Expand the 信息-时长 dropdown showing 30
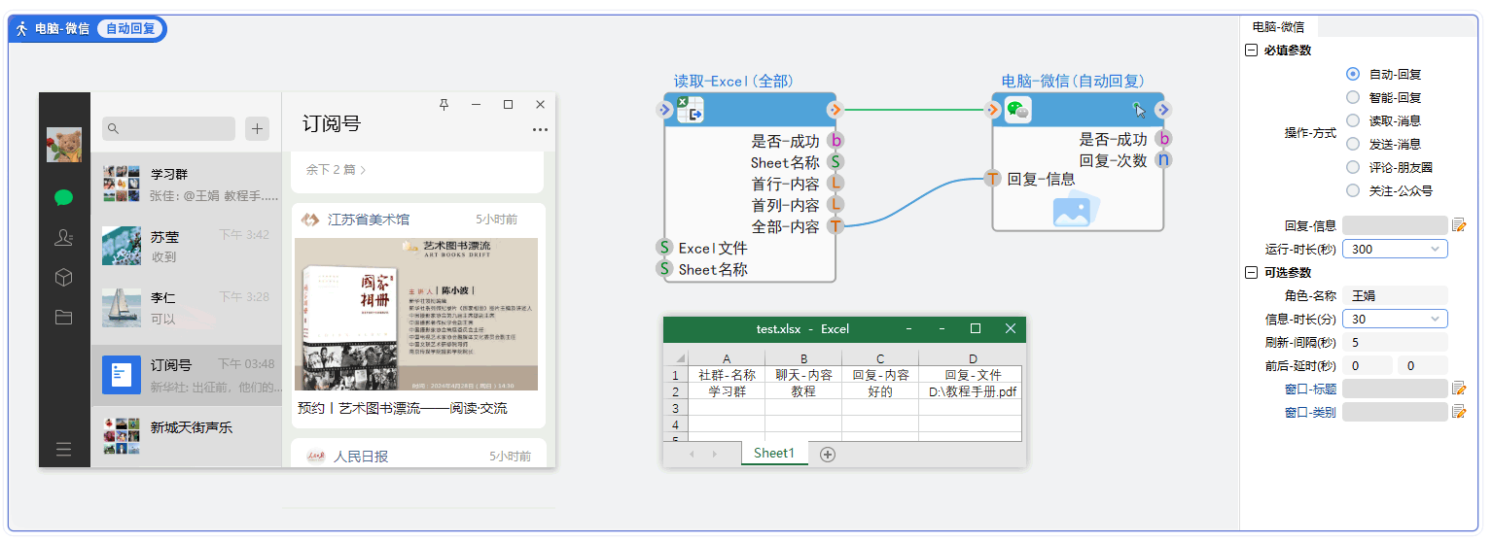Viewport: 1493px width, 542px height. (x=1395, y=319)
